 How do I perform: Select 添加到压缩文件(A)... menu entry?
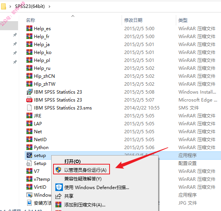click(x=85, y=205)
